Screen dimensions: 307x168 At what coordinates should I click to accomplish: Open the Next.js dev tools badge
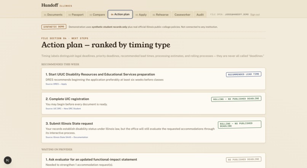point(8,160)
